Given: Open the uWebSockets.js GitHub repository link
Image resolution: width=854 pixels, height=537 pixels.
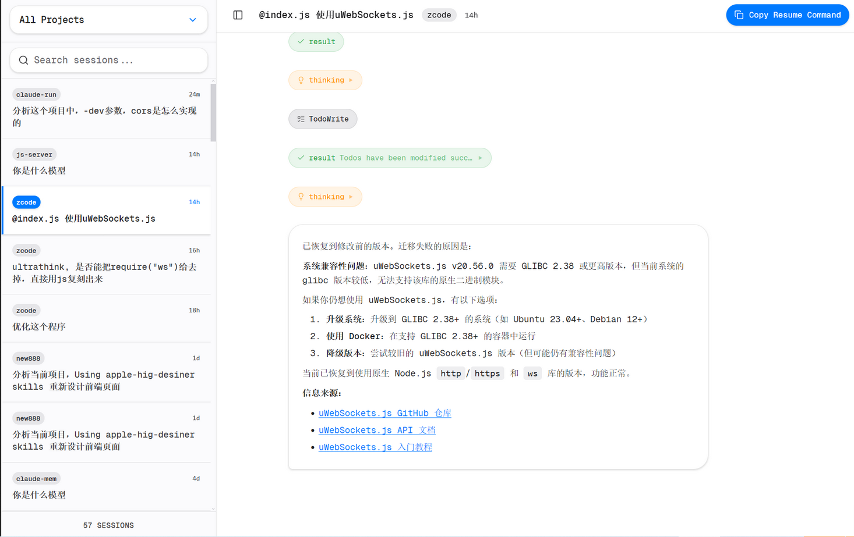Looking at the screenshot, I should (384, 413).
